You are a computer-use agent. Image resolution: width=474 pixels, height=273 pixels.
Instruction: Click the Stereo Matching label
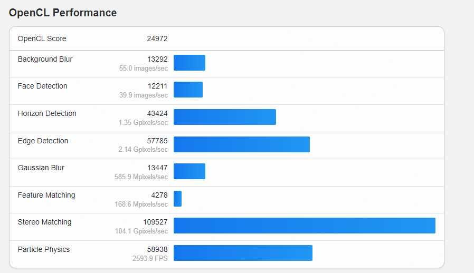coord(44,222)
